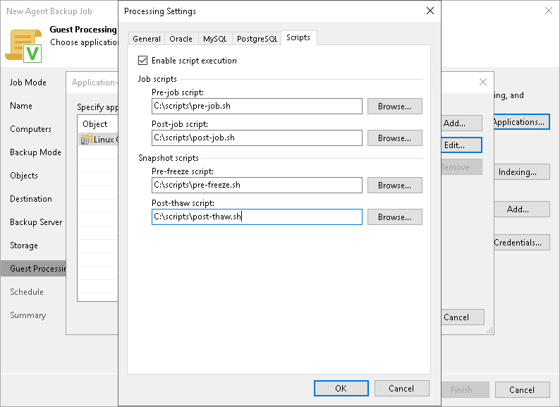This screenshot has width=560, height=407.
Task: Cancel the New Agent Backup Job wizard
Action: pos(522,390)
